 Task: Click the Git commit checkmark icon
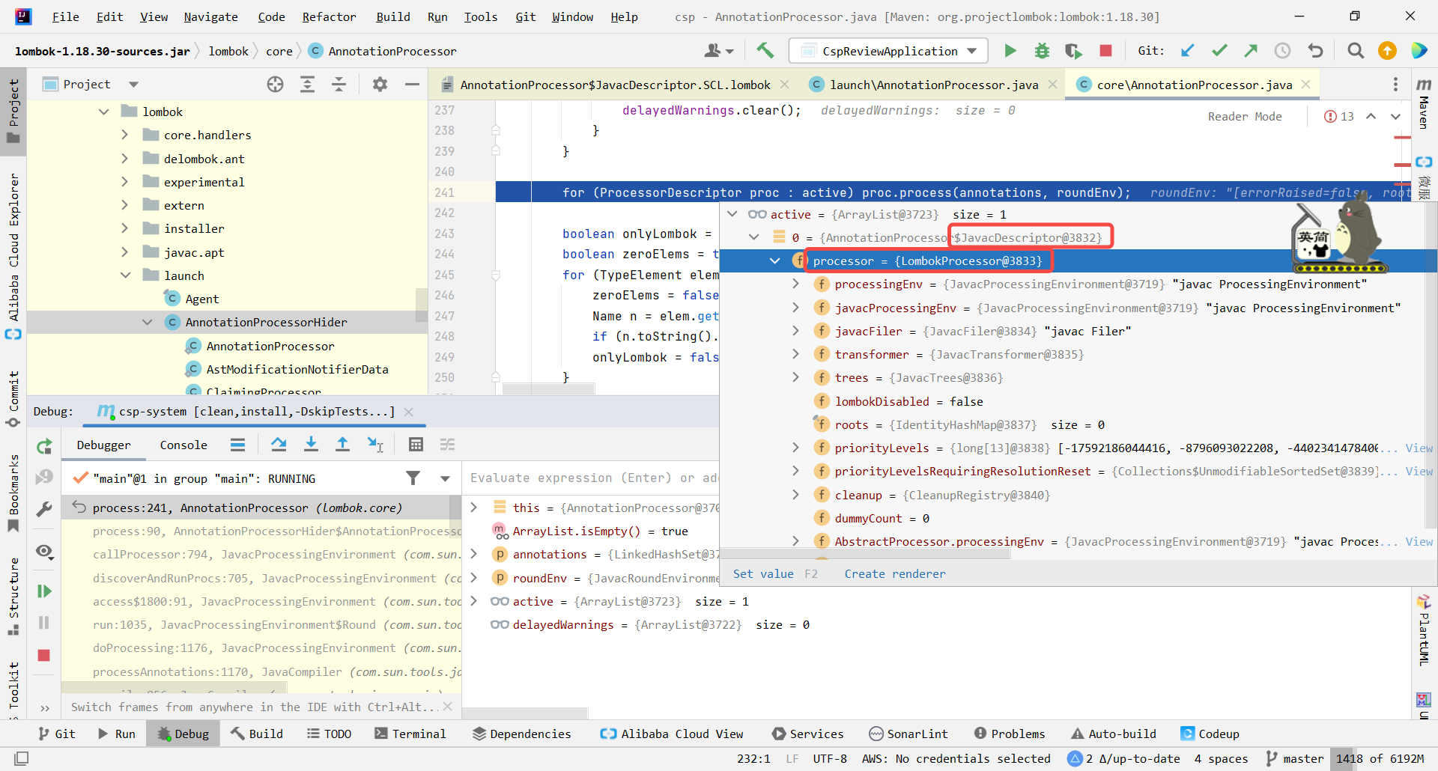coord(1219,50)
